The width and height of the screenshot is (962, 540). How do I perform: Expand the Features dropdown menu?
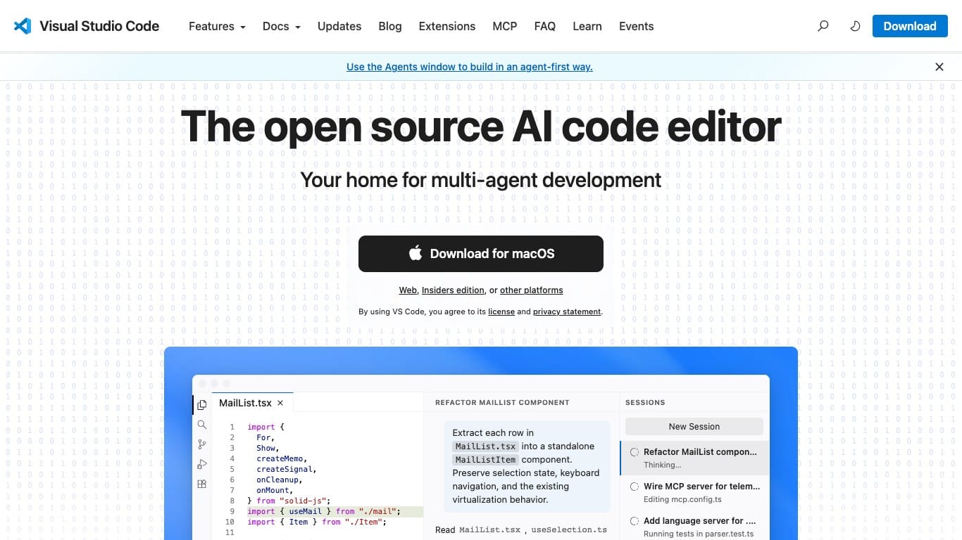pyautogui.click(x=217, y=26)
